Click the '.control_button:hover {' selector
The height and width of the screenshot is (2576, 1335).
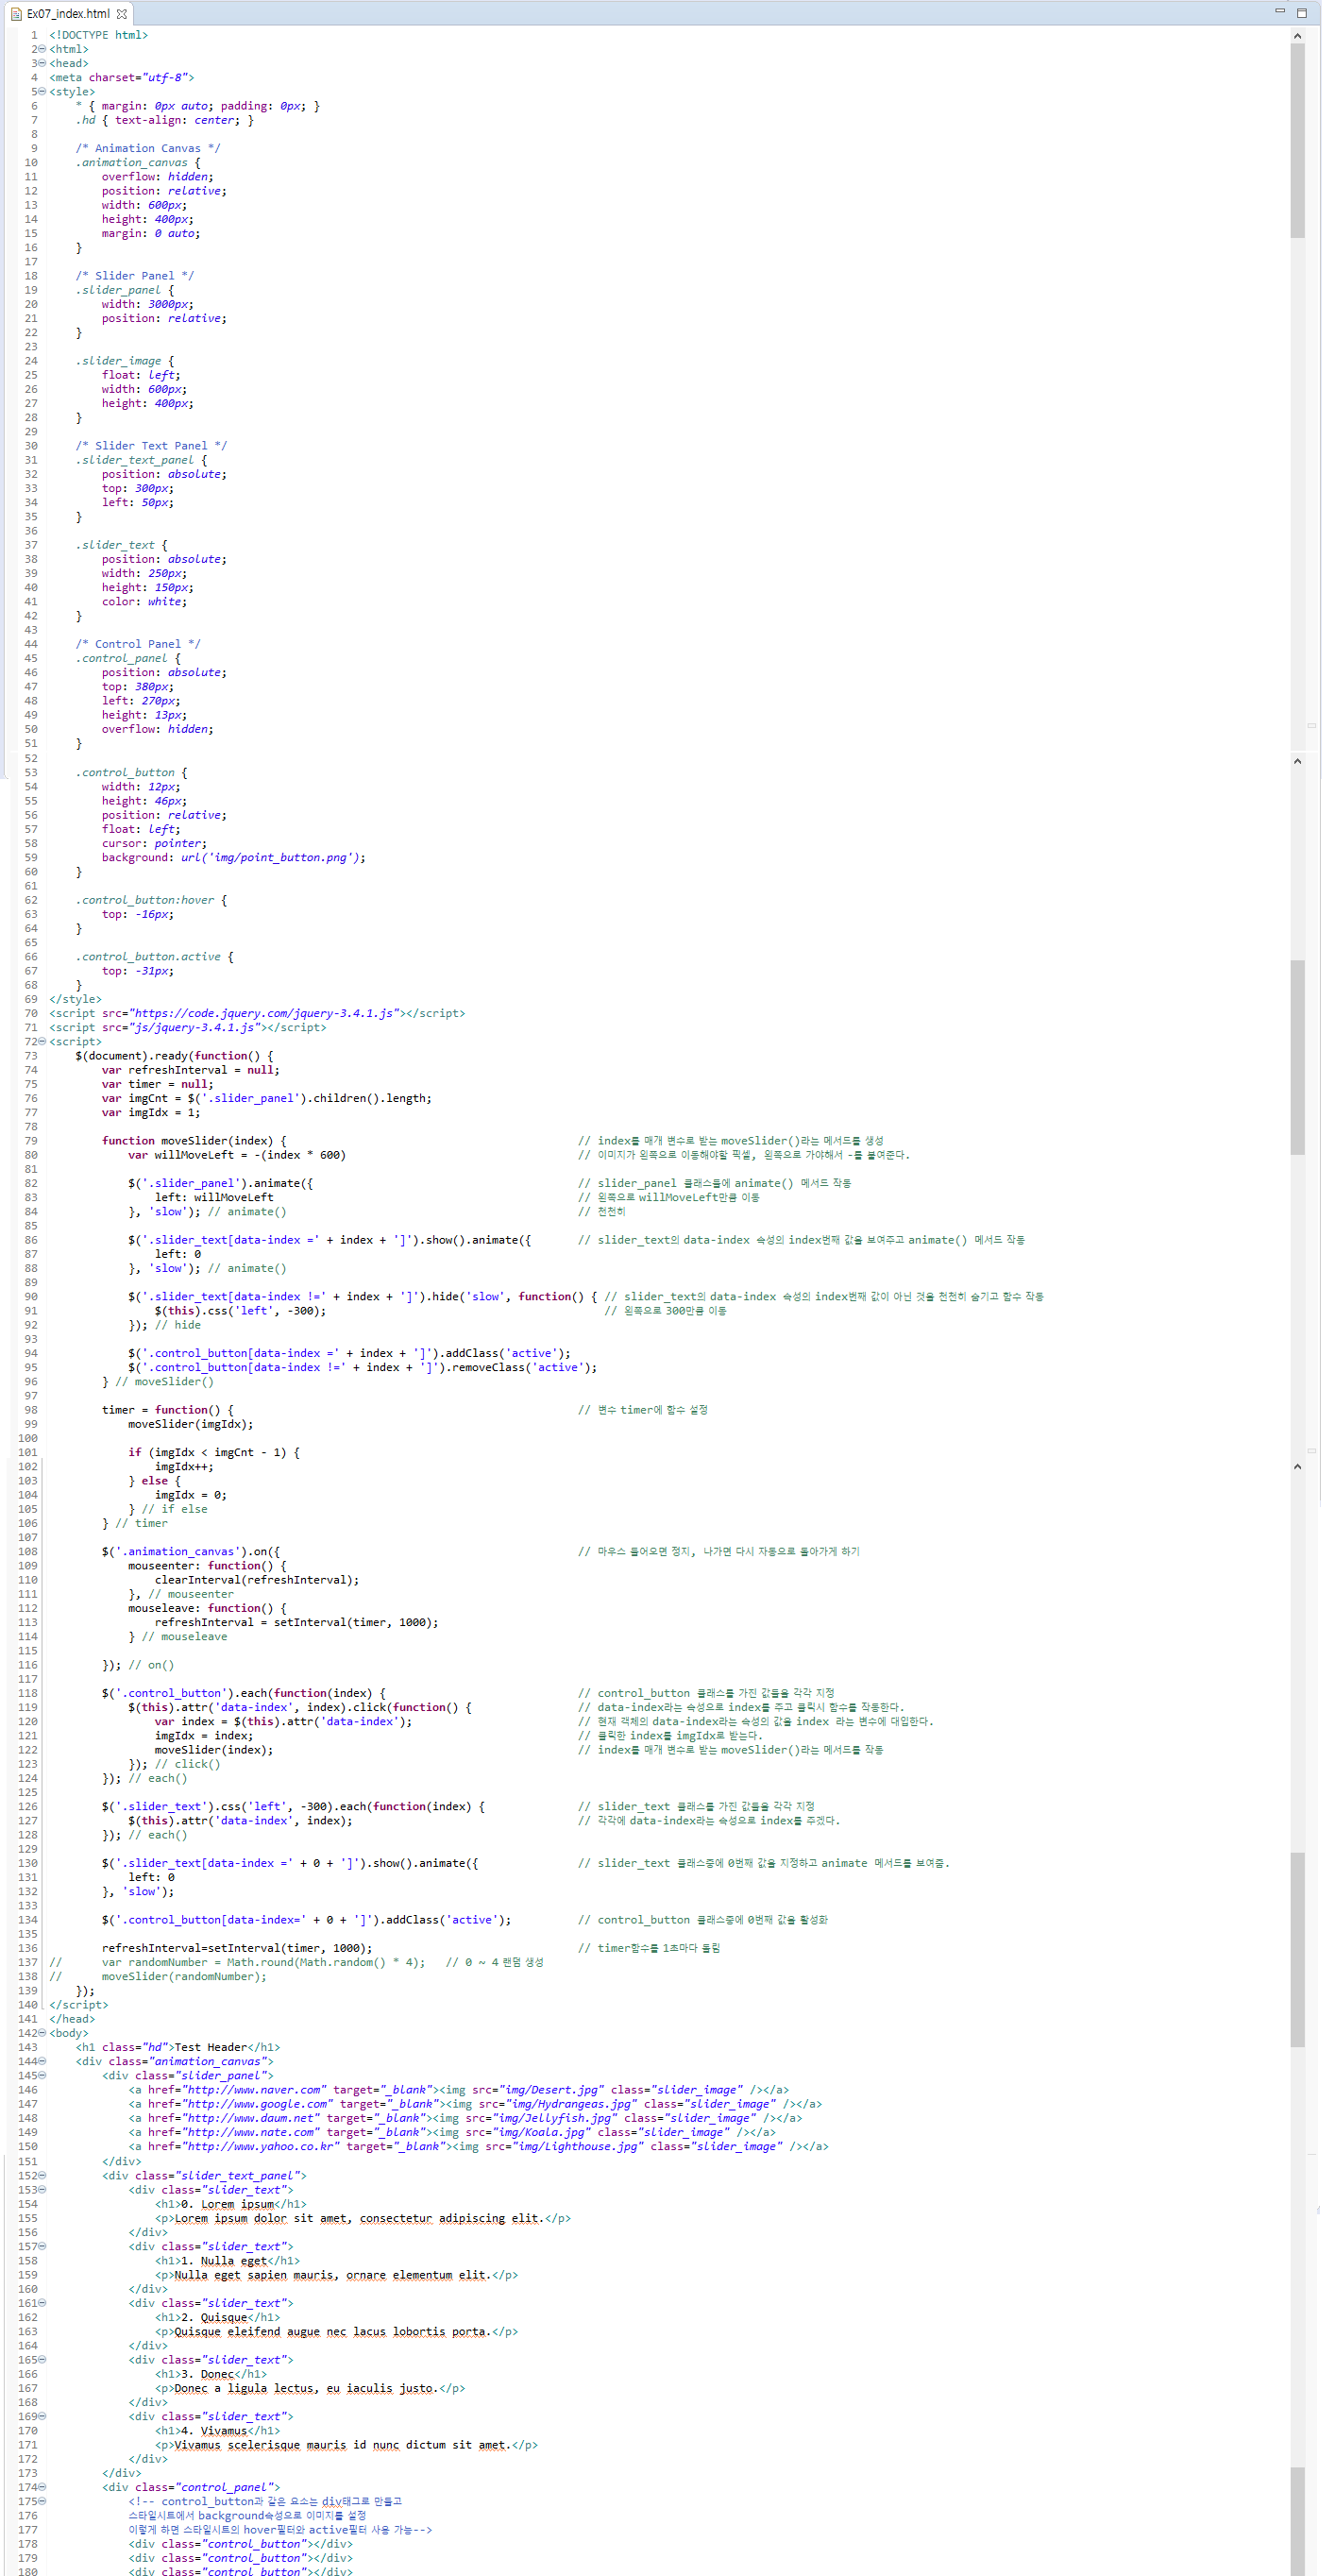pyautogui.click(x=151, y=900)
